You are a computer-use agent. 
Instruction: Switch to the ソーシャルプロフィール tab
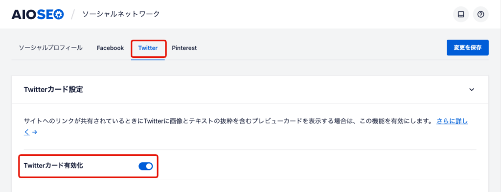click(x=50, y=48)
